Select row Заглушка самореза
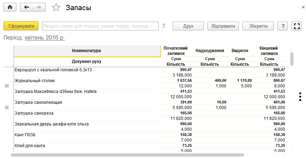306x159 pixels. tap(34, 113)
